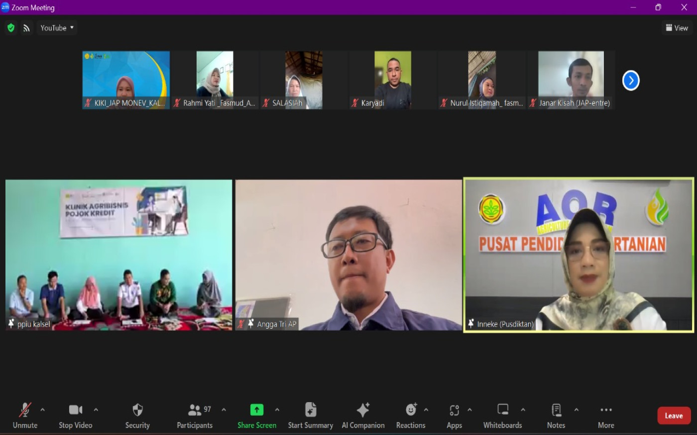This screenshot has height=435, width=697.
Task: Select Karyadi's video thumbnail
Action: [392, 80]
